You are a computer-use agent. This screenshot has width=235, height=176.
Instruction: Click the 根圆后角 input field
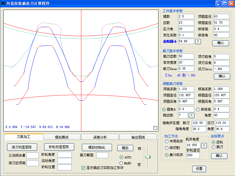(221, 102)
